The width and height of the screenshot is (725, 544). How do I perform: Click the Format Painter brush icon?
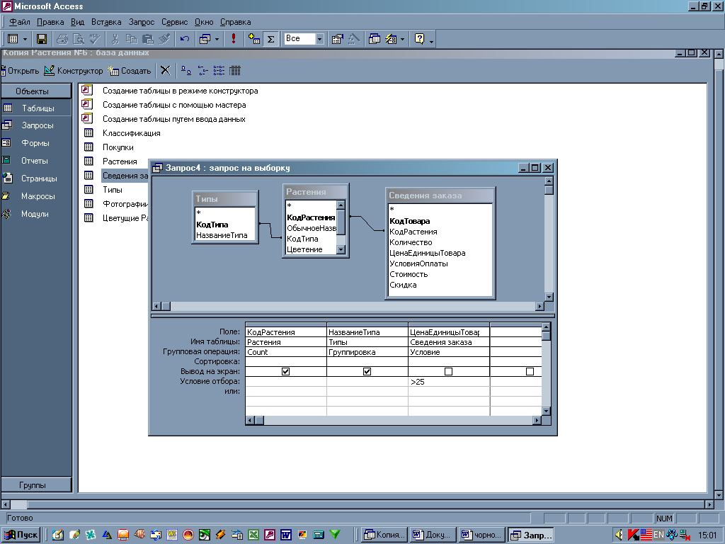[164, 39]
